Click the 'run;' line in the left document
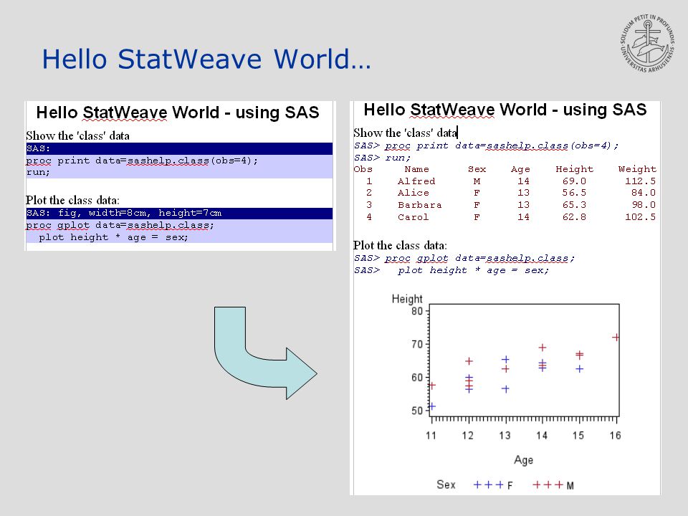The width and height of the screenshot is (688, 516). click(38, 173)
